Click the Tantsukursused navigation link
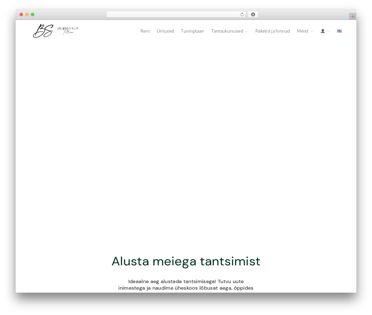The image size is (372, 315). pyautogui.click(x=227, y=31)
